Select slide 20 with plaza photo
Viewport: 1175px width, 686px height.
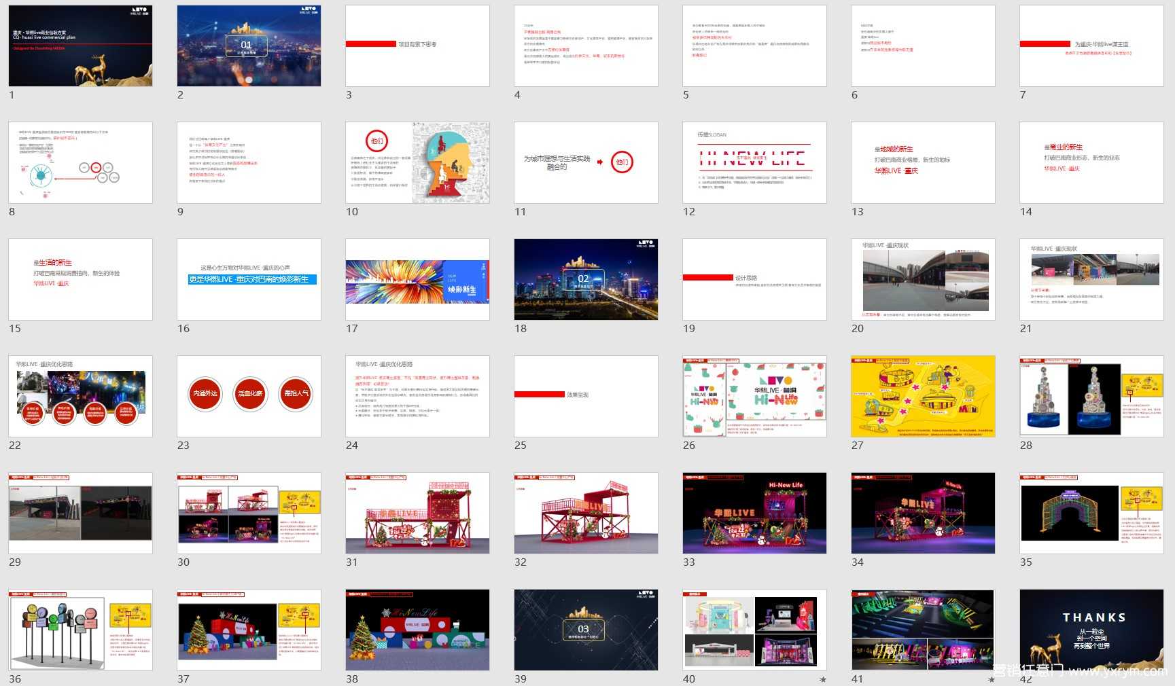(923, 279)
